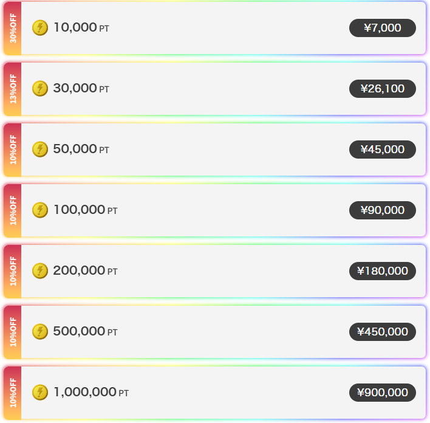Tap the ¥450,000 price button
430x423 pixels.
pos(382,332)
